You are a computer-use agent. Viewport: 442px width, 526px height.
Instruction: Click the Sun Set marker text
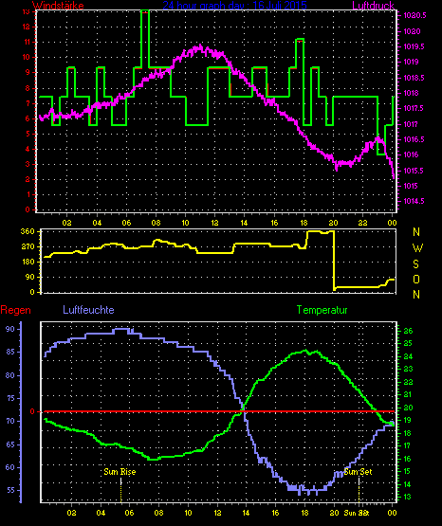(x=359, y=472)
